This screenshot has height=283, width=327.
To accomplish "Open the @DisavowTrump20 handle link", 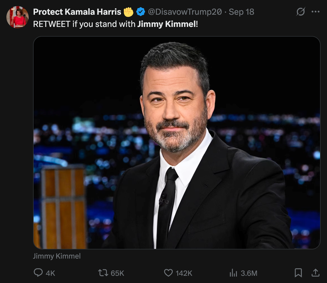I will tap(185, 12).
